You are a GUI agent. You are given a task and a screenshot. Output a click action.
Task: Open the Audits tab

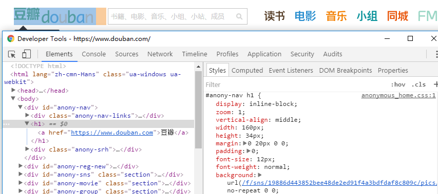(x=333, y=54)
